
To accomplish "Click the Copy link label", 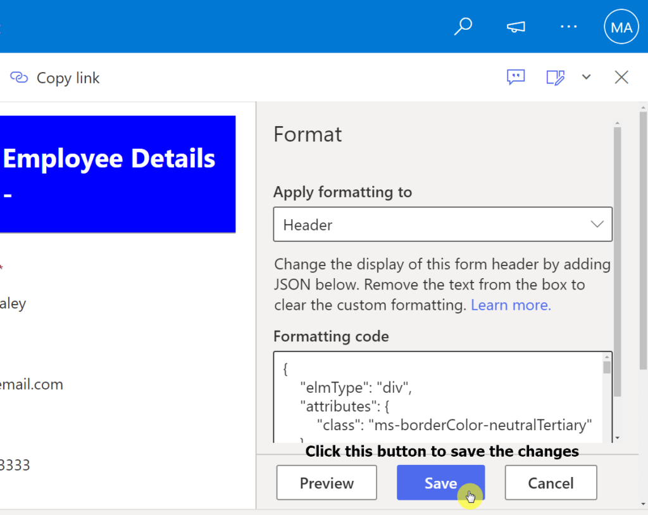I will coord(68,78).
